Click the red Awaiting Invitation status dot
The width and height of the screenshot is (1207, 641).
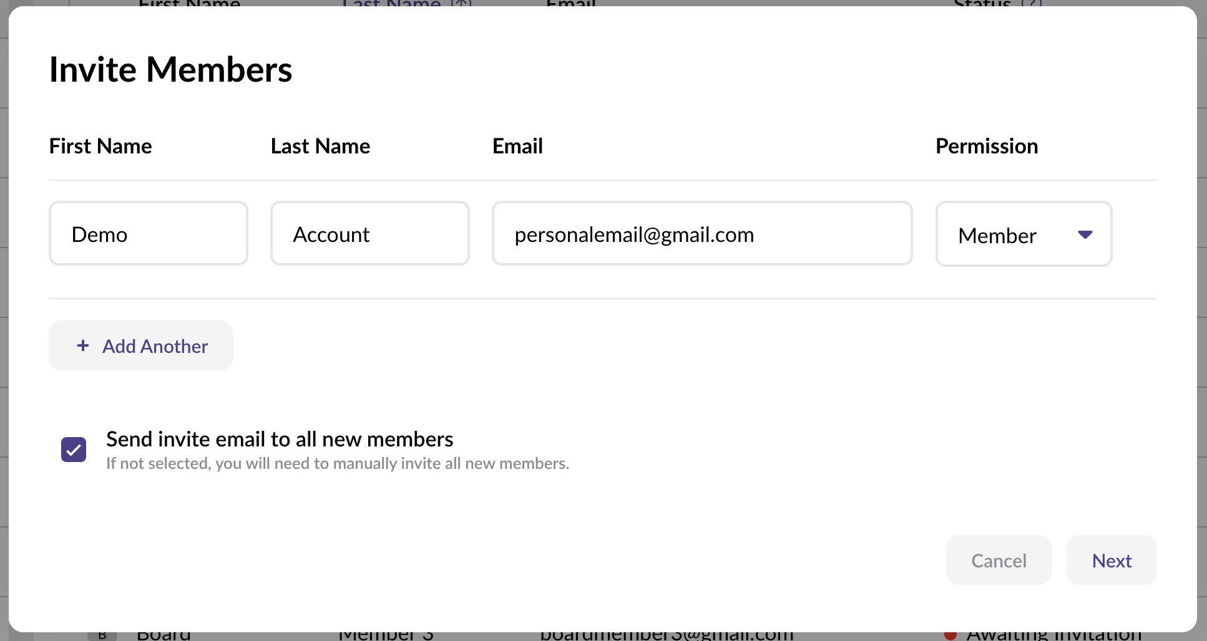[950, 635]
